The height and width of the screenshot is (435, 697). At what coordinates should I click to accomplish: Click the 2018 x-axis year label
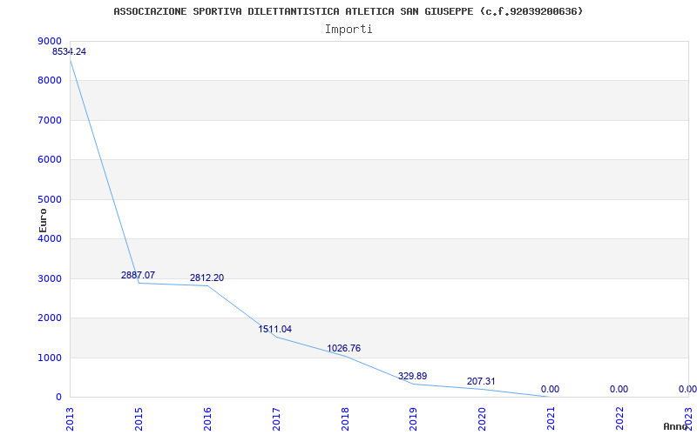point(345,419)
